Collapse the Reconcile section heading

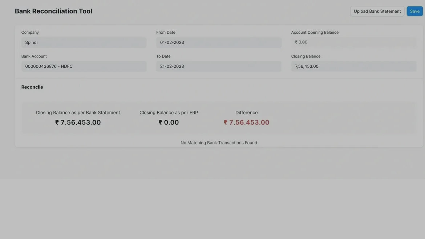[x=32, y=87]
